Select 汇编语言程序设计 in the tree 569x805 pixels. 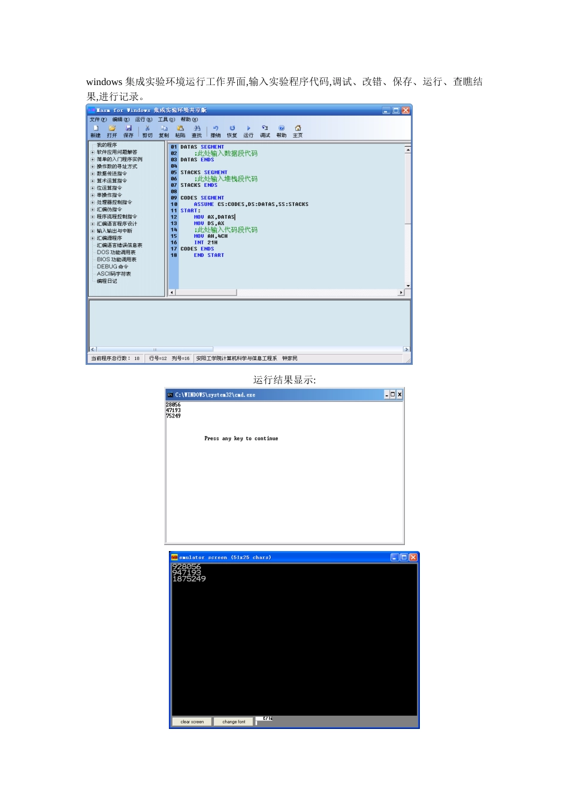coord(117,224)
